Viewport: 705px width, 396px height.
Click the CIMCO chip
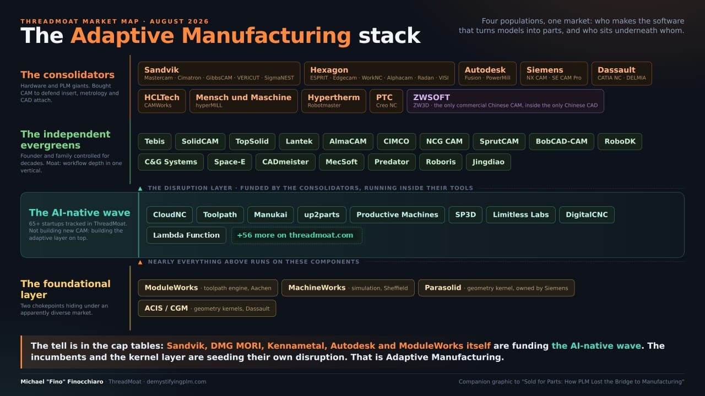click(x=397, y=141)
